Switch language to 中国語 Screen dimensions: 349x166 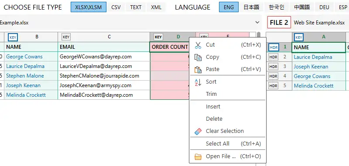302,7
